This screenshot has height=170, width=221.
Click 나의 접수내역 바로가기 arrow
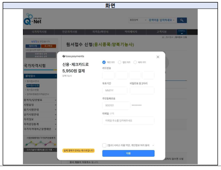(44, 50)
